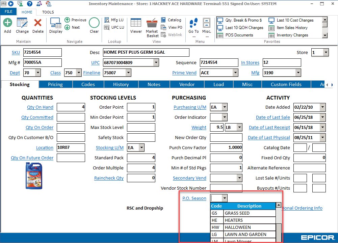Select GRASS SEED in season list
The width and height of the screenshot is (338, 243).
coord(243,213)
